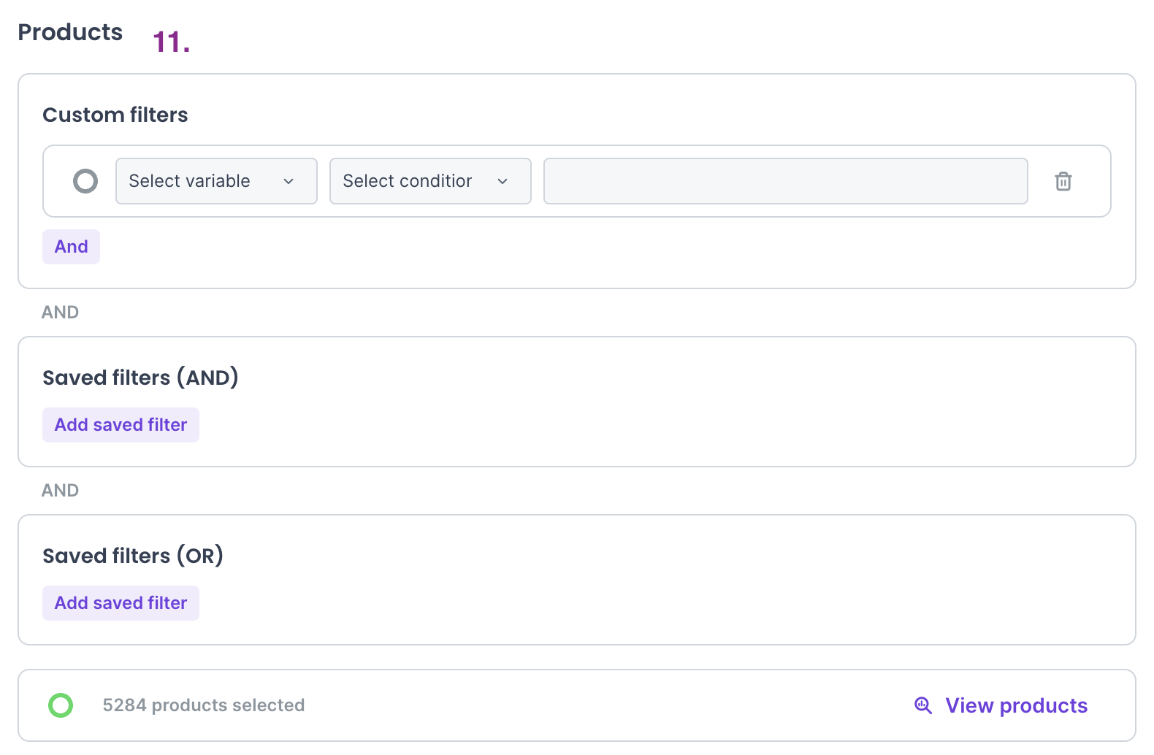Screen dimensions: 1154x755
Task: Delete the custom filter row with trash icon
Action: pyautogui.click(x=1063, y=181)
